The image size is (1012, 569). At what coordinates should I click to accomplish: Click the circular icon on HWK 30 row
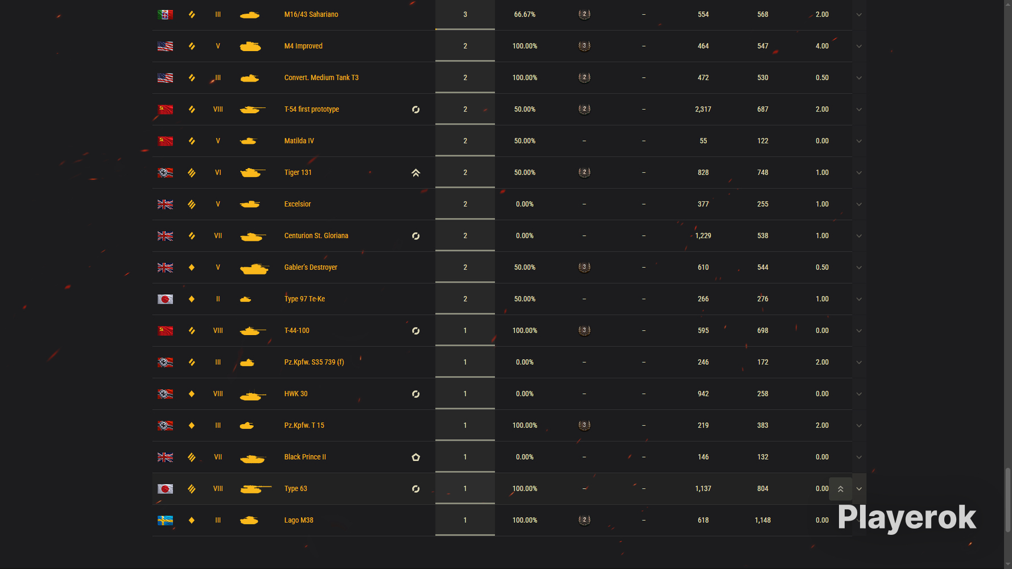point(416,394)
